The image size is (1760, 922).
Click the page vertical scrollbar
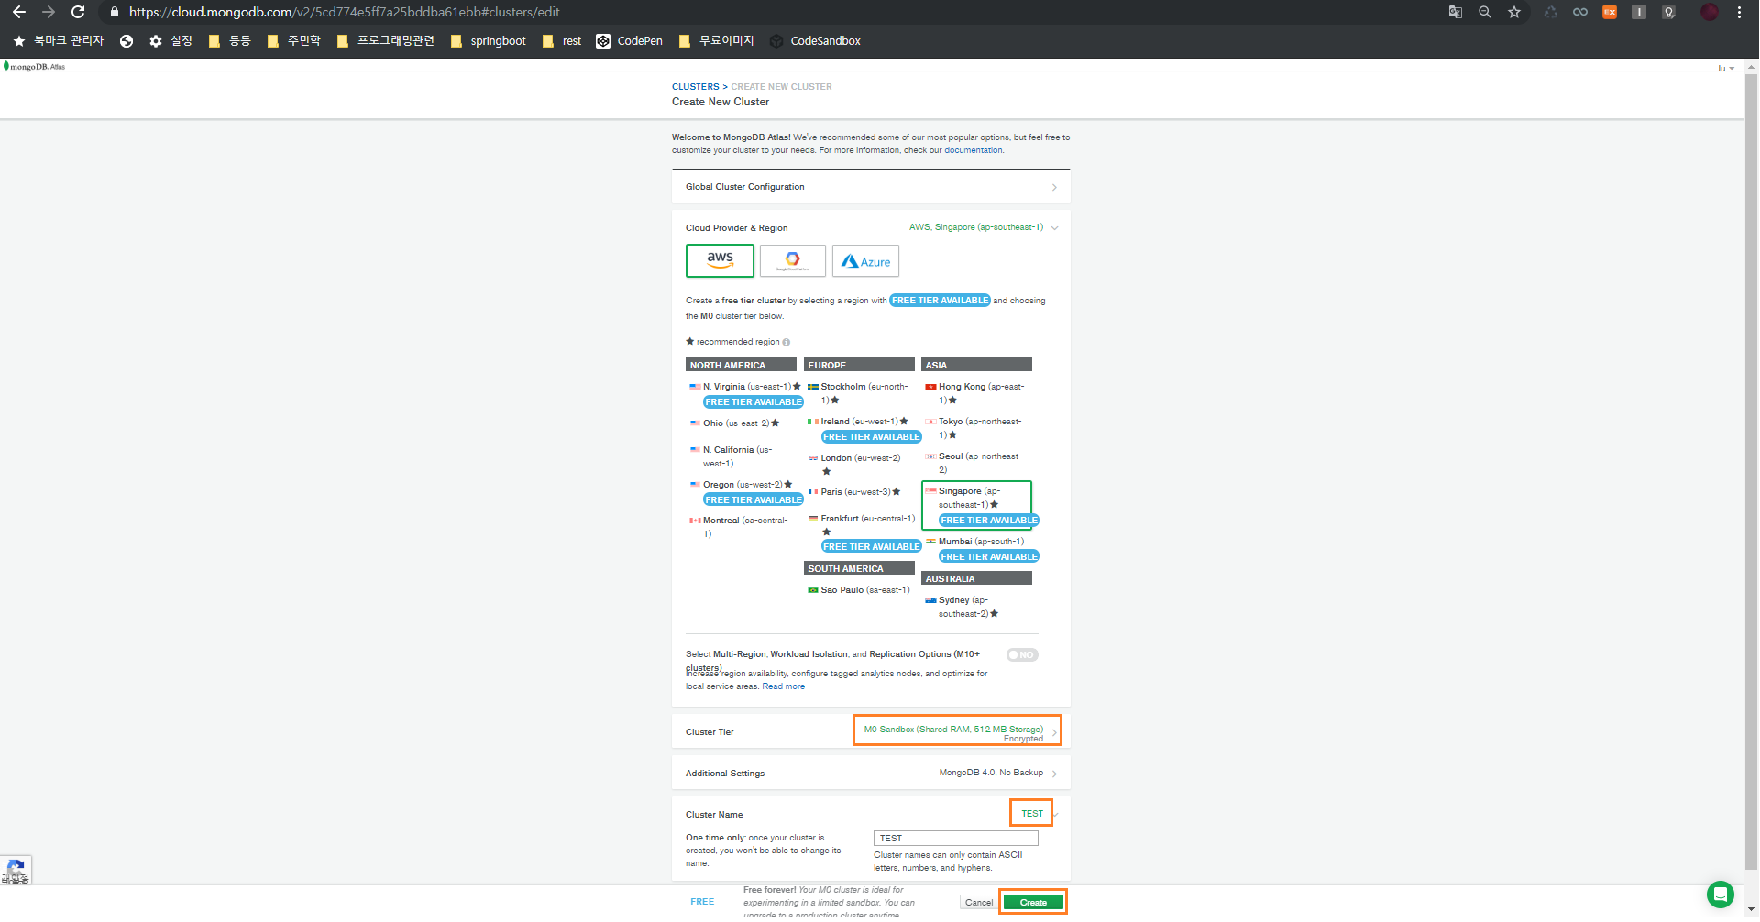tap(1752, 472)
